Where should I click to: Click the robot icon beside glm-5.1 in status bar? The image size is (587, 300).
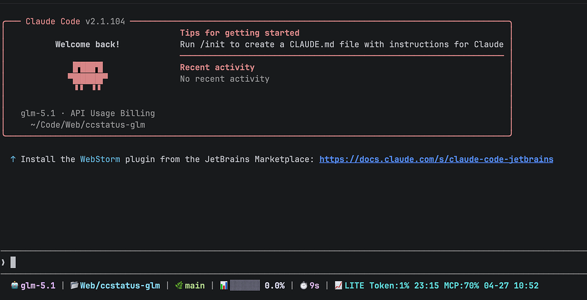point(14,286)
